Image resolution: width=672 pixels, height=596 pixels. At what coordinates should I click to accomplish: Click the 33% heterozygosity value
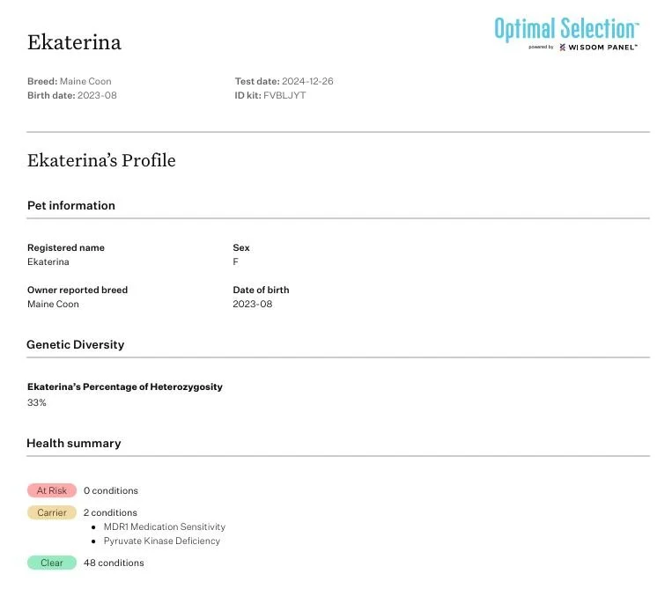(x=37, y=402)
